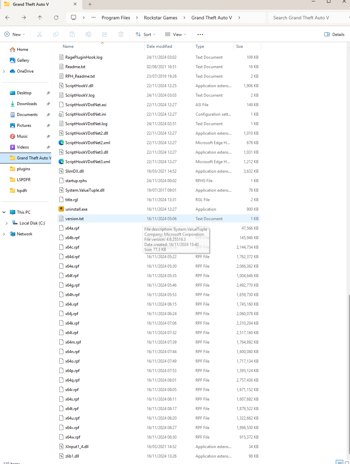The width and height of the screenshot is (350, 464).
Task: Unpin Desktop from Quick access pin icon
Action: (x=48, y=93)
